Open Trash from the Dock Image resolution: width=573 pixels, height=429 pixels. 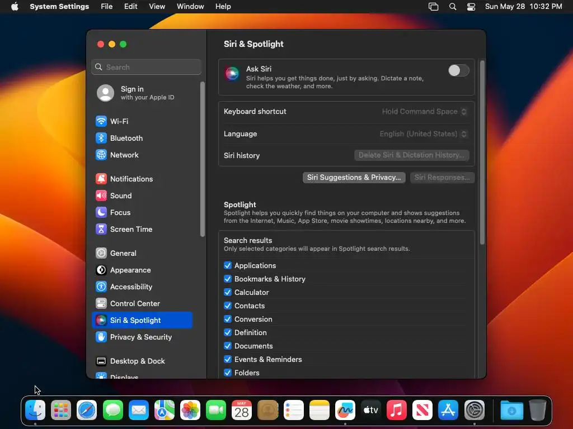(538, 410)
